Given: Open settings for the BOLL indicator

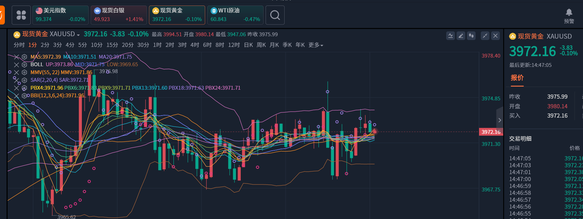Looking at the screenshot, I should tap(24, 64).
